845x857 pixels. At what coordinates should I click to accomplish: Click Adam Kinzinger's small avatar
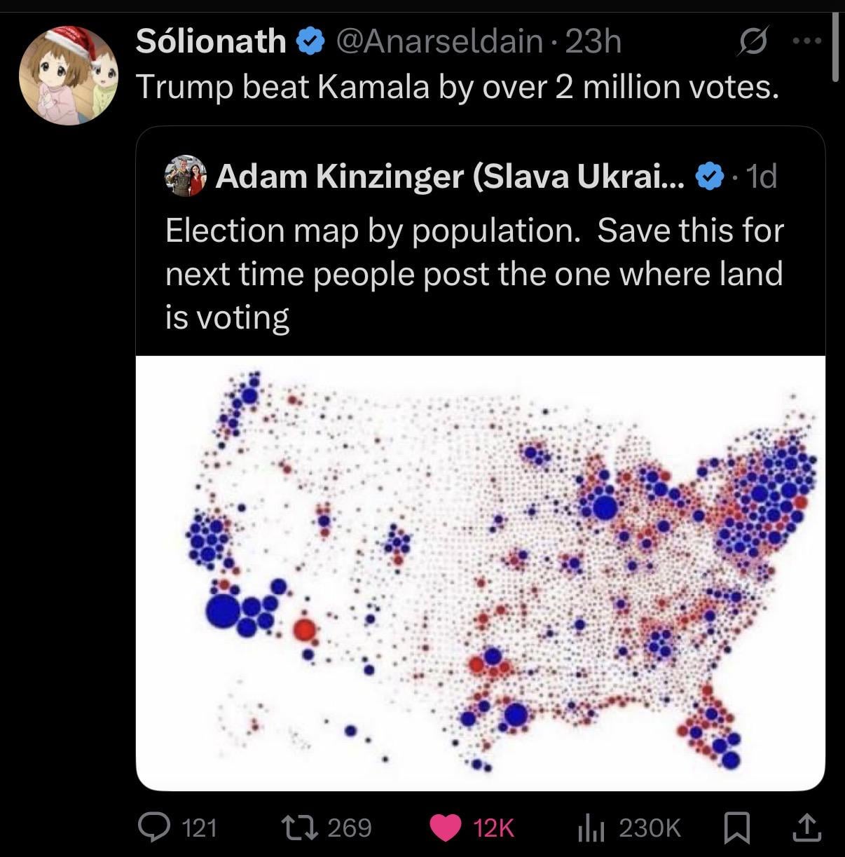point(186,175)
